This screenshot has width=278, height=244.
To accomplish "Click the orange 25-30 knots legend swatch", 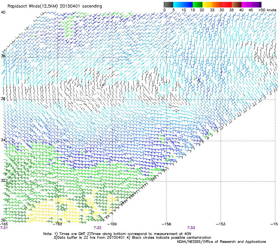I will tap(217, 5).
